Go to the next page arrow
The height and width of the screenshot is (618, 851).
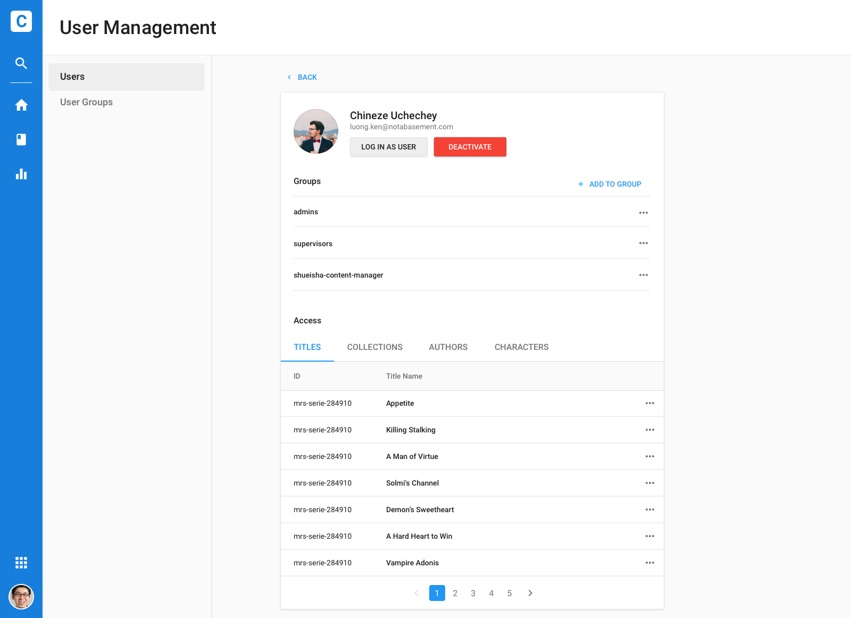[x=530, y=593]
